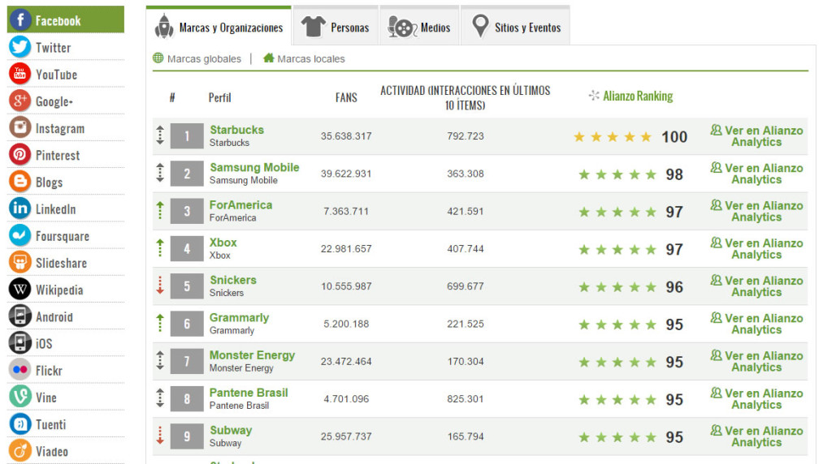Open the Sitios y Eventos tab
Image resolution: width=832 pixels, height=464 pixels.
[x=515, y=26]
